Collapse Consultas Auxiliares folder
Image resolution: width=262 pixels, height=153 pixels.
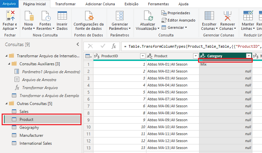point(9,64)
